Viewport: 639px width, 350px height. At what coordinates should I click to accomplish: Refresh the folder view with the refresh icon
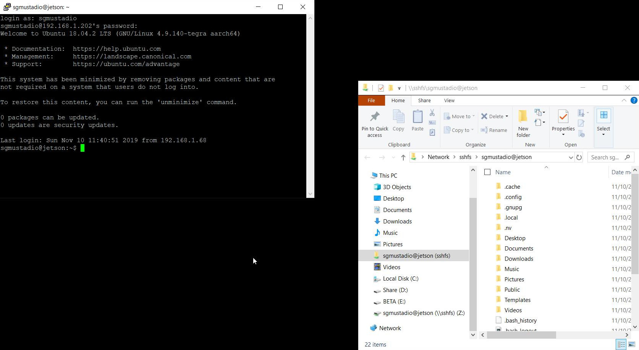579,157
